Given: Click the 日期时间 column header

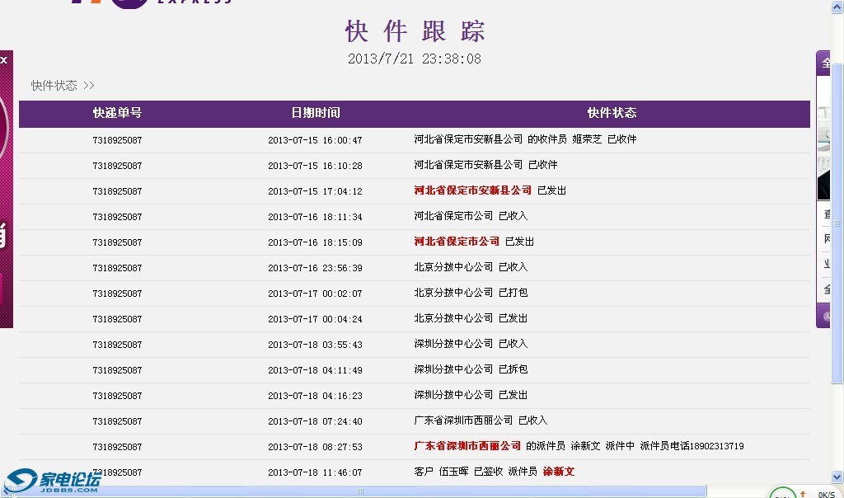Looking at the screenshot, I should point(315,113).
